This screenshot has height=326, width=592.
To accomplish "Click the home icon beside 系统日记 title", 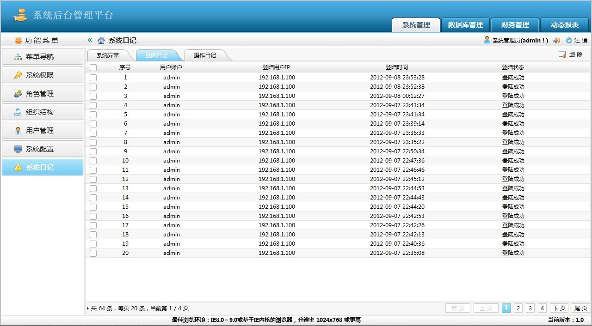I will pyautogui.click(x=101, y=40).
